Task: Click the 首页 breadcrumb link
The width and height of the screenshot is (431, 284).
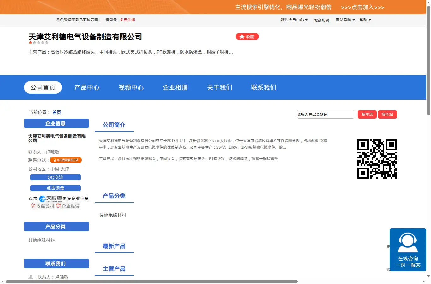Action: tap(57, 112)
